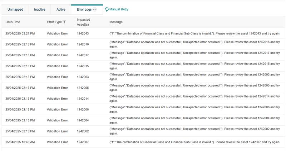The width and height of the screenshot is (286, 151).
Task: Sort by the Date/Time column header
Action: pos(13,22)
